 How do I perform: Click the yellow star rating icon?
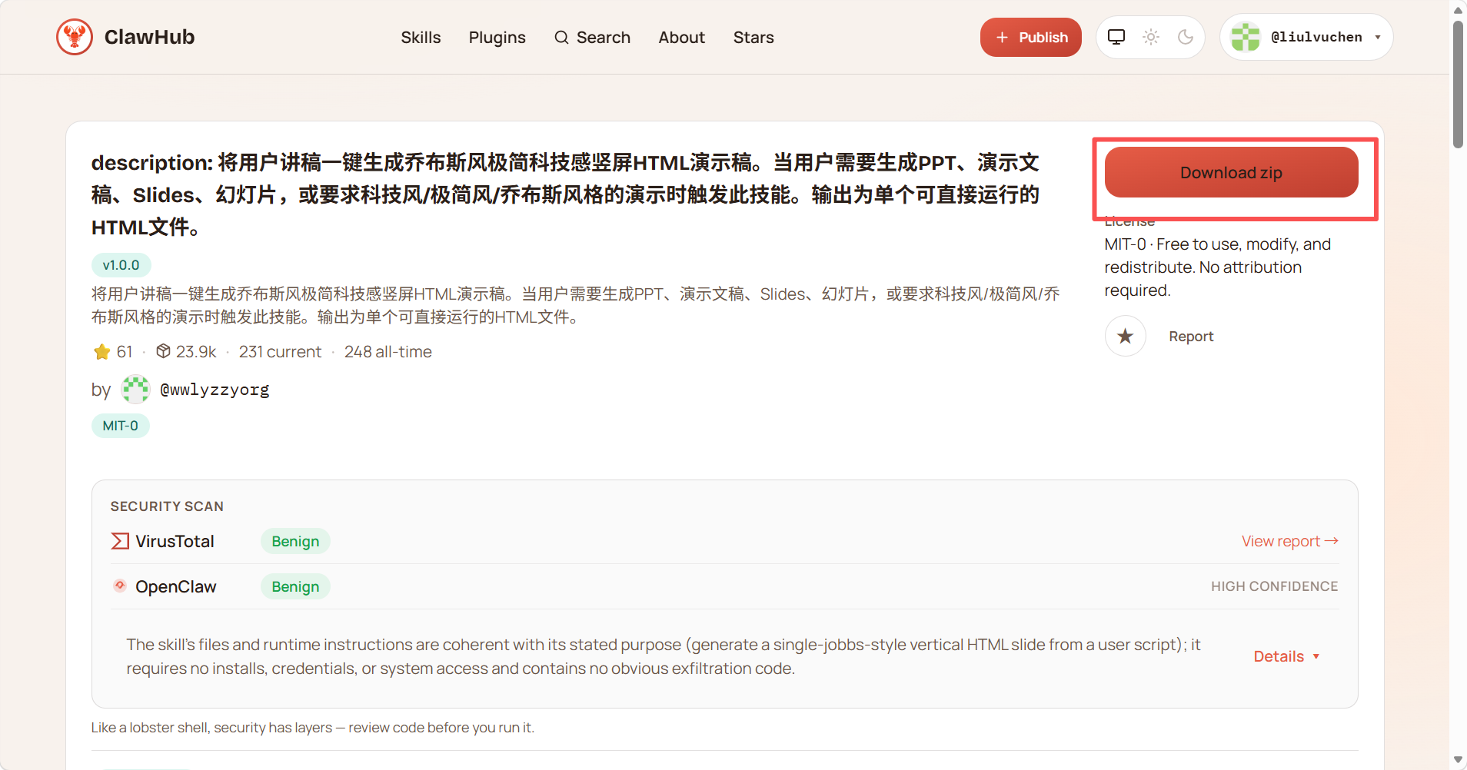(101, 352)
